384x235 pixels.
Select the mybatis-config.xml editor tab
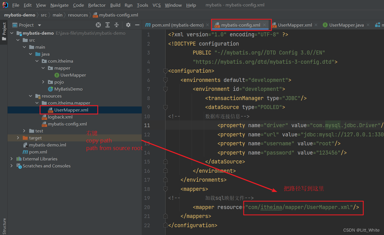coord(241,25)
